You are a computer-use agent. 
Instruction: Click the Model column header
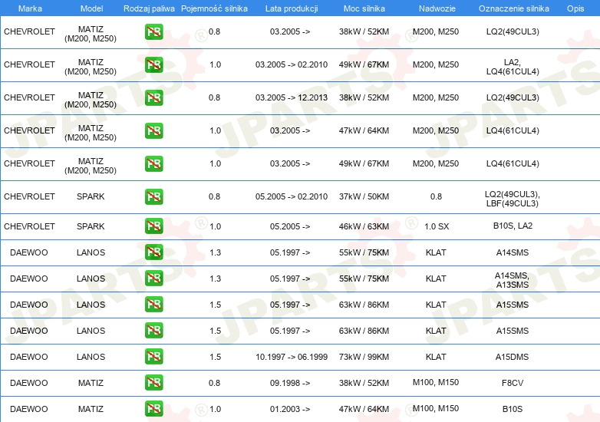[x=91, y=8]
